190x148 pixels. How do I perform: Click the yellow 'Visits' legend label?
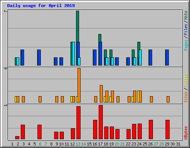pos(186,80)
